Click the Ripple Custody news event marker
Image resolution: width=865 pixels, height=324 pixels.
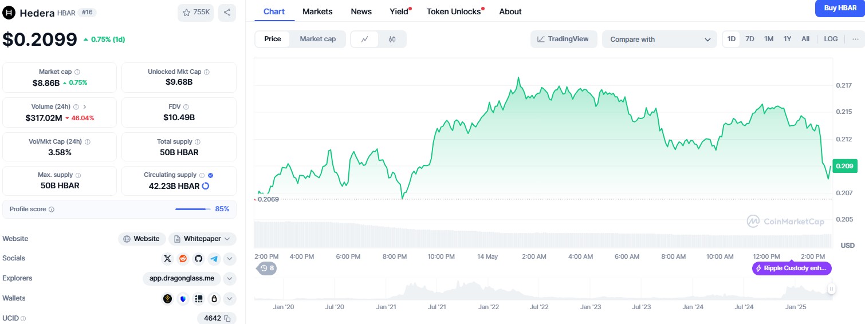pos(792,268)
